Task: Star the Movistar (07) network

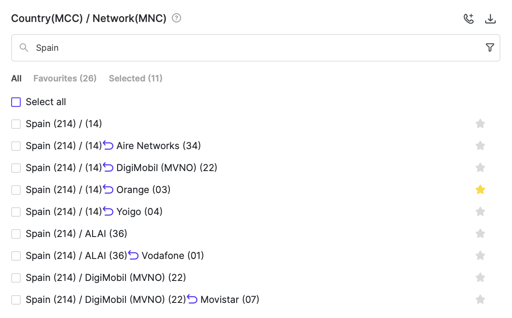Action: point(480,299)
